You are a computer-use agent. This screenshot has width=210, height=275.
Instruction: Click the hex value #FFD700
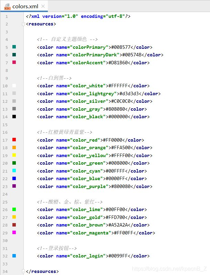point(115,217)
